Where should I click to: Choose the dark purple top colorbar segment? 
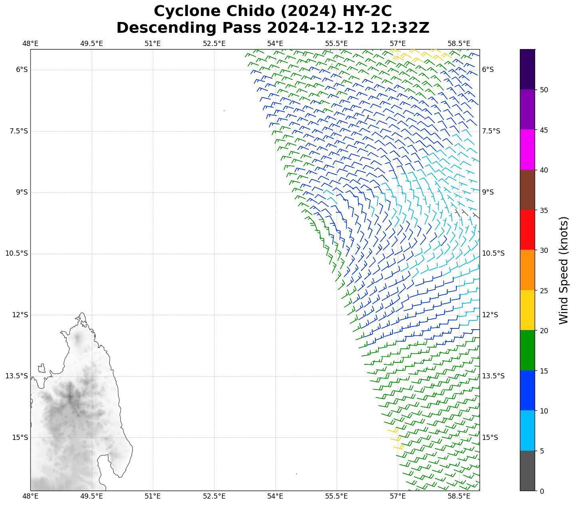(527, 69)
